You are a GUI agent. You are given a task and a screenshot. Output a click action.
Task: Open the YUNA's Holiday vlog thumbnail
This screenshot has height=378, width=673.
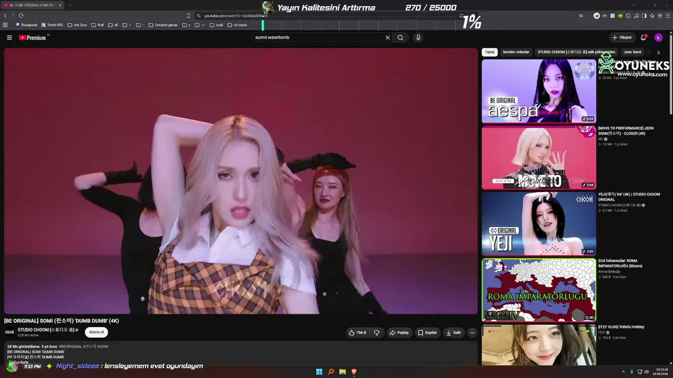click(539, 345)
